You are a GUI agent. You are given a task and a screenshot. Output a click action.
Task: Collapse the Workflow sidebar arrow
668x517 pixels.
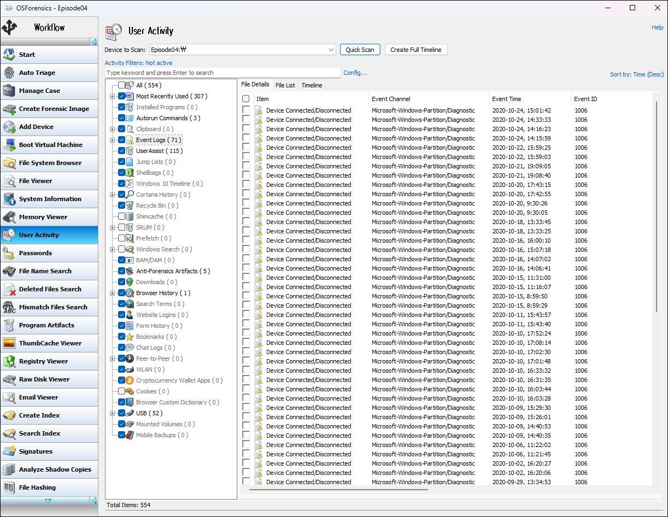click(94, 42)
